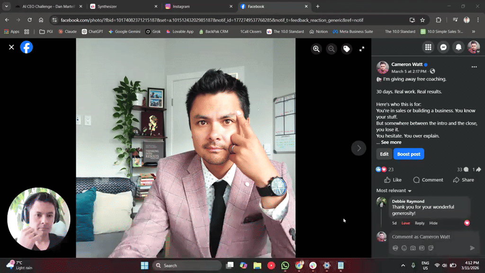
Task: Open the Facebook menu grid
Action: tap(428, 47)
